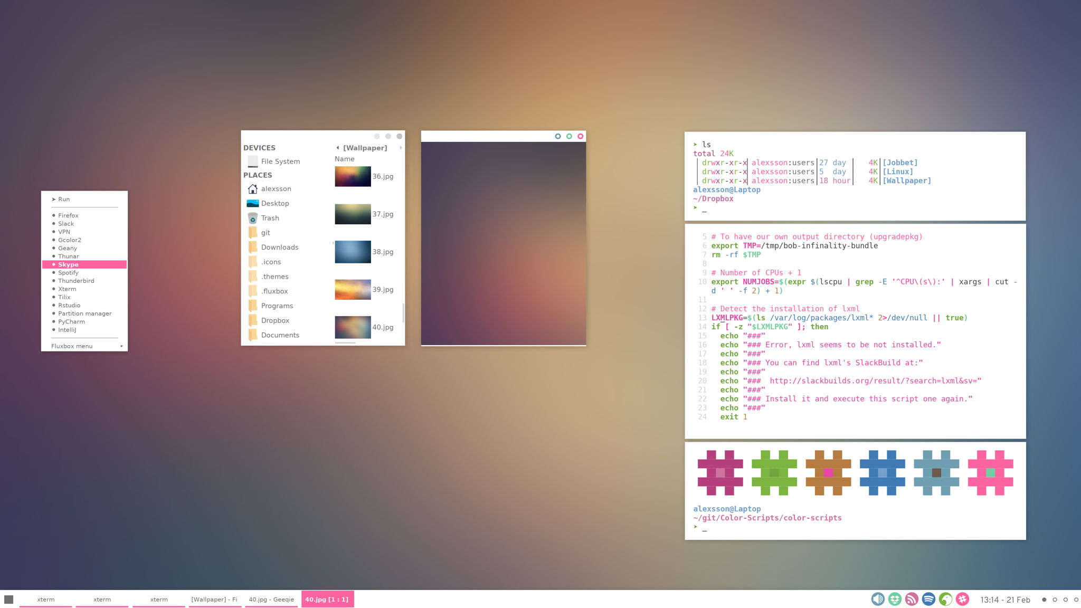Launch Gcolor2 color picker from the menu

click(70, 240)
